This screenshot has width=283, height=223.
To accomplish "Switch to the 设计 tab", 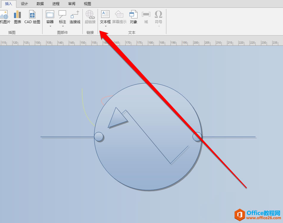I will [24, 4].
